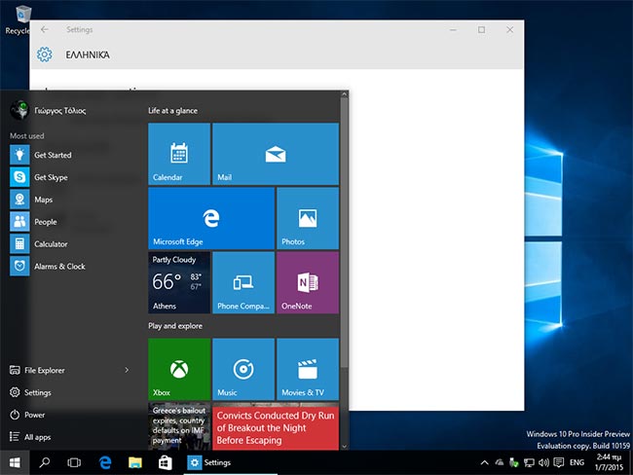Click the OneDrive cloud tray icon
Image resolution: width=633 pixels, height=475 pixels.
click(x=500, y=462)
